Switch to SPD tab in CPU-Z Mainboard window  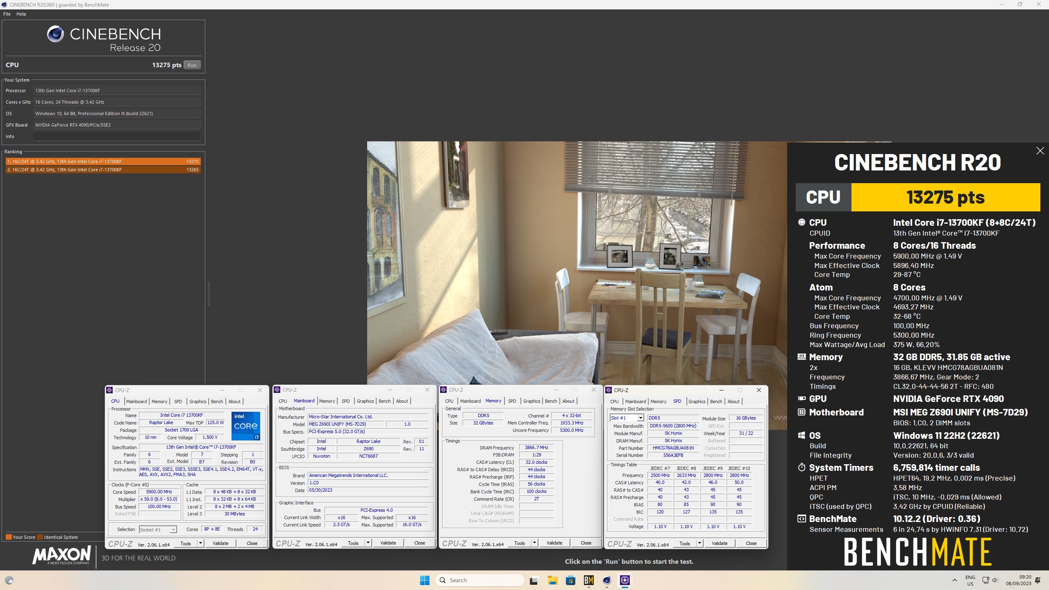click(346, 401)
